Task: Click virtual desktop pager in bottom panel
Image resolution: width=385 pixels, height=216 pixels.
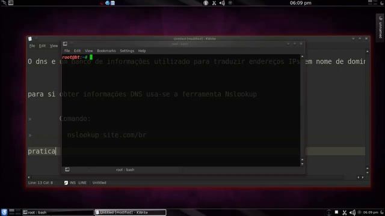Action: coord(14,212)
